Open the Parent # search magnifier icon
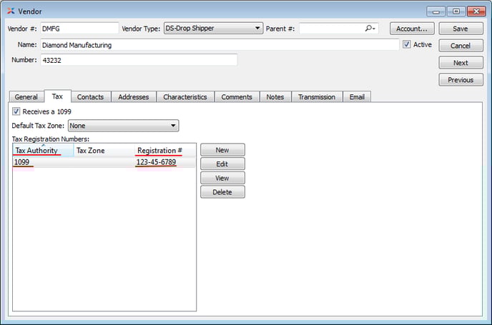 tap(370, 29)
